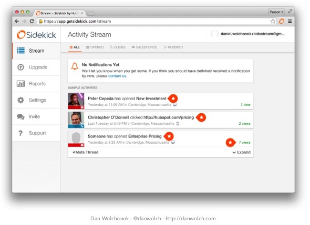The width and height of the screenshot is (310, 225).
Task: Open the Stream sidebar list icon
Action: pyautogui.click(x=21, y=51)
